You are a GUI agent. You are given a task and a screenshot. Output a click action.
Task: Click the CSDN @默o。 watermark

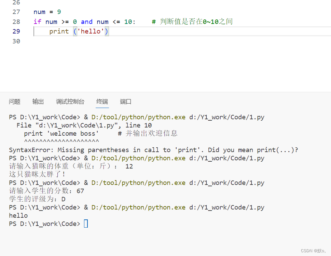point(314,251)
